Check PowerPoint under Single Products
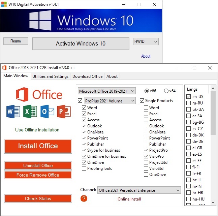The image size is (218, 216). [146, 138]
